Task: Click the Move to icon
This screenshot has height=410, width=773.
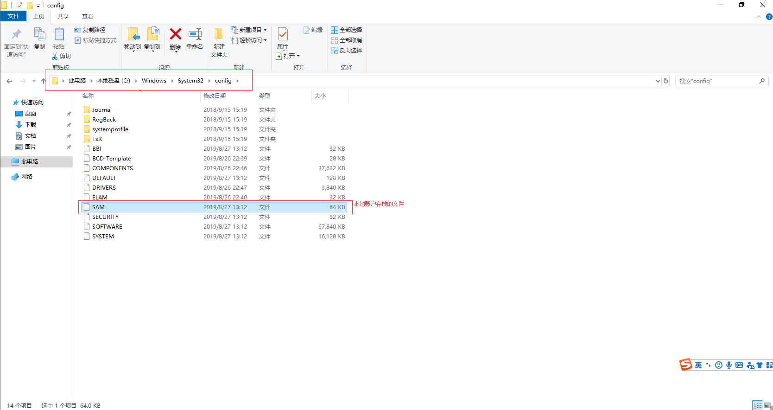Action: [133, 34]
